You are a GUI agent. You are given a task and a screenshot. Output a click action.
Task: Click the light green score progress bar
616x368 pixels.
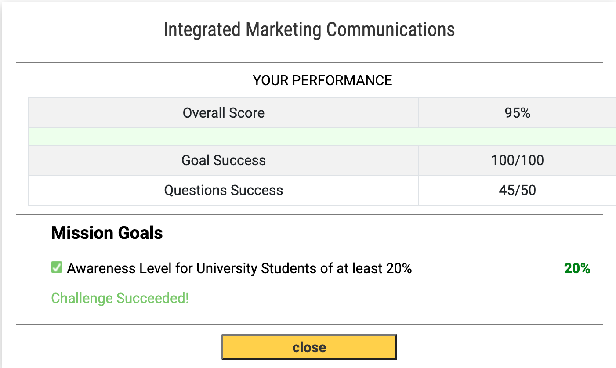pyautogui.click(x=322, y=137)
